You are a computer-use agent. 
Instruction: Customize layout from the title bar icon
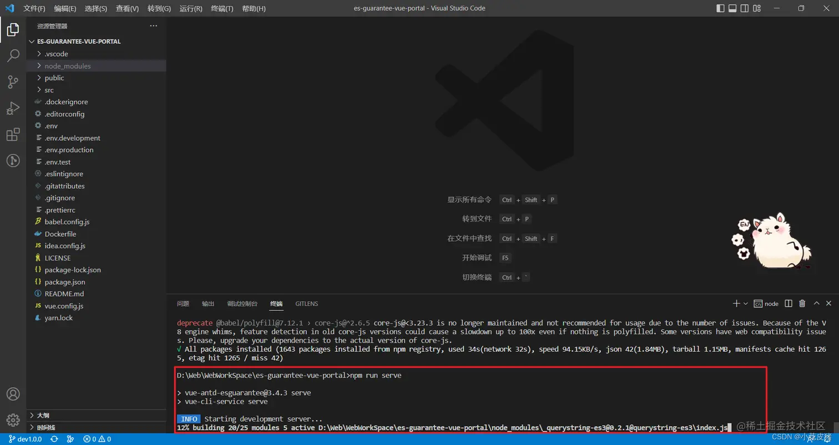pos(757,8)
